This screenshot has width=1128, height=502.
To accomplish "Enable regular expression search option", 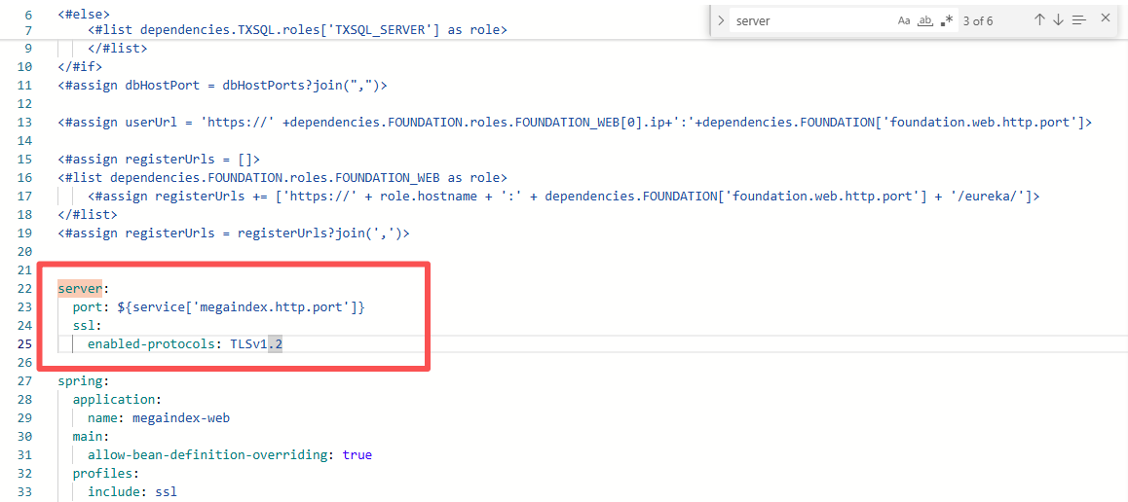I will click(x=947, y=20).
